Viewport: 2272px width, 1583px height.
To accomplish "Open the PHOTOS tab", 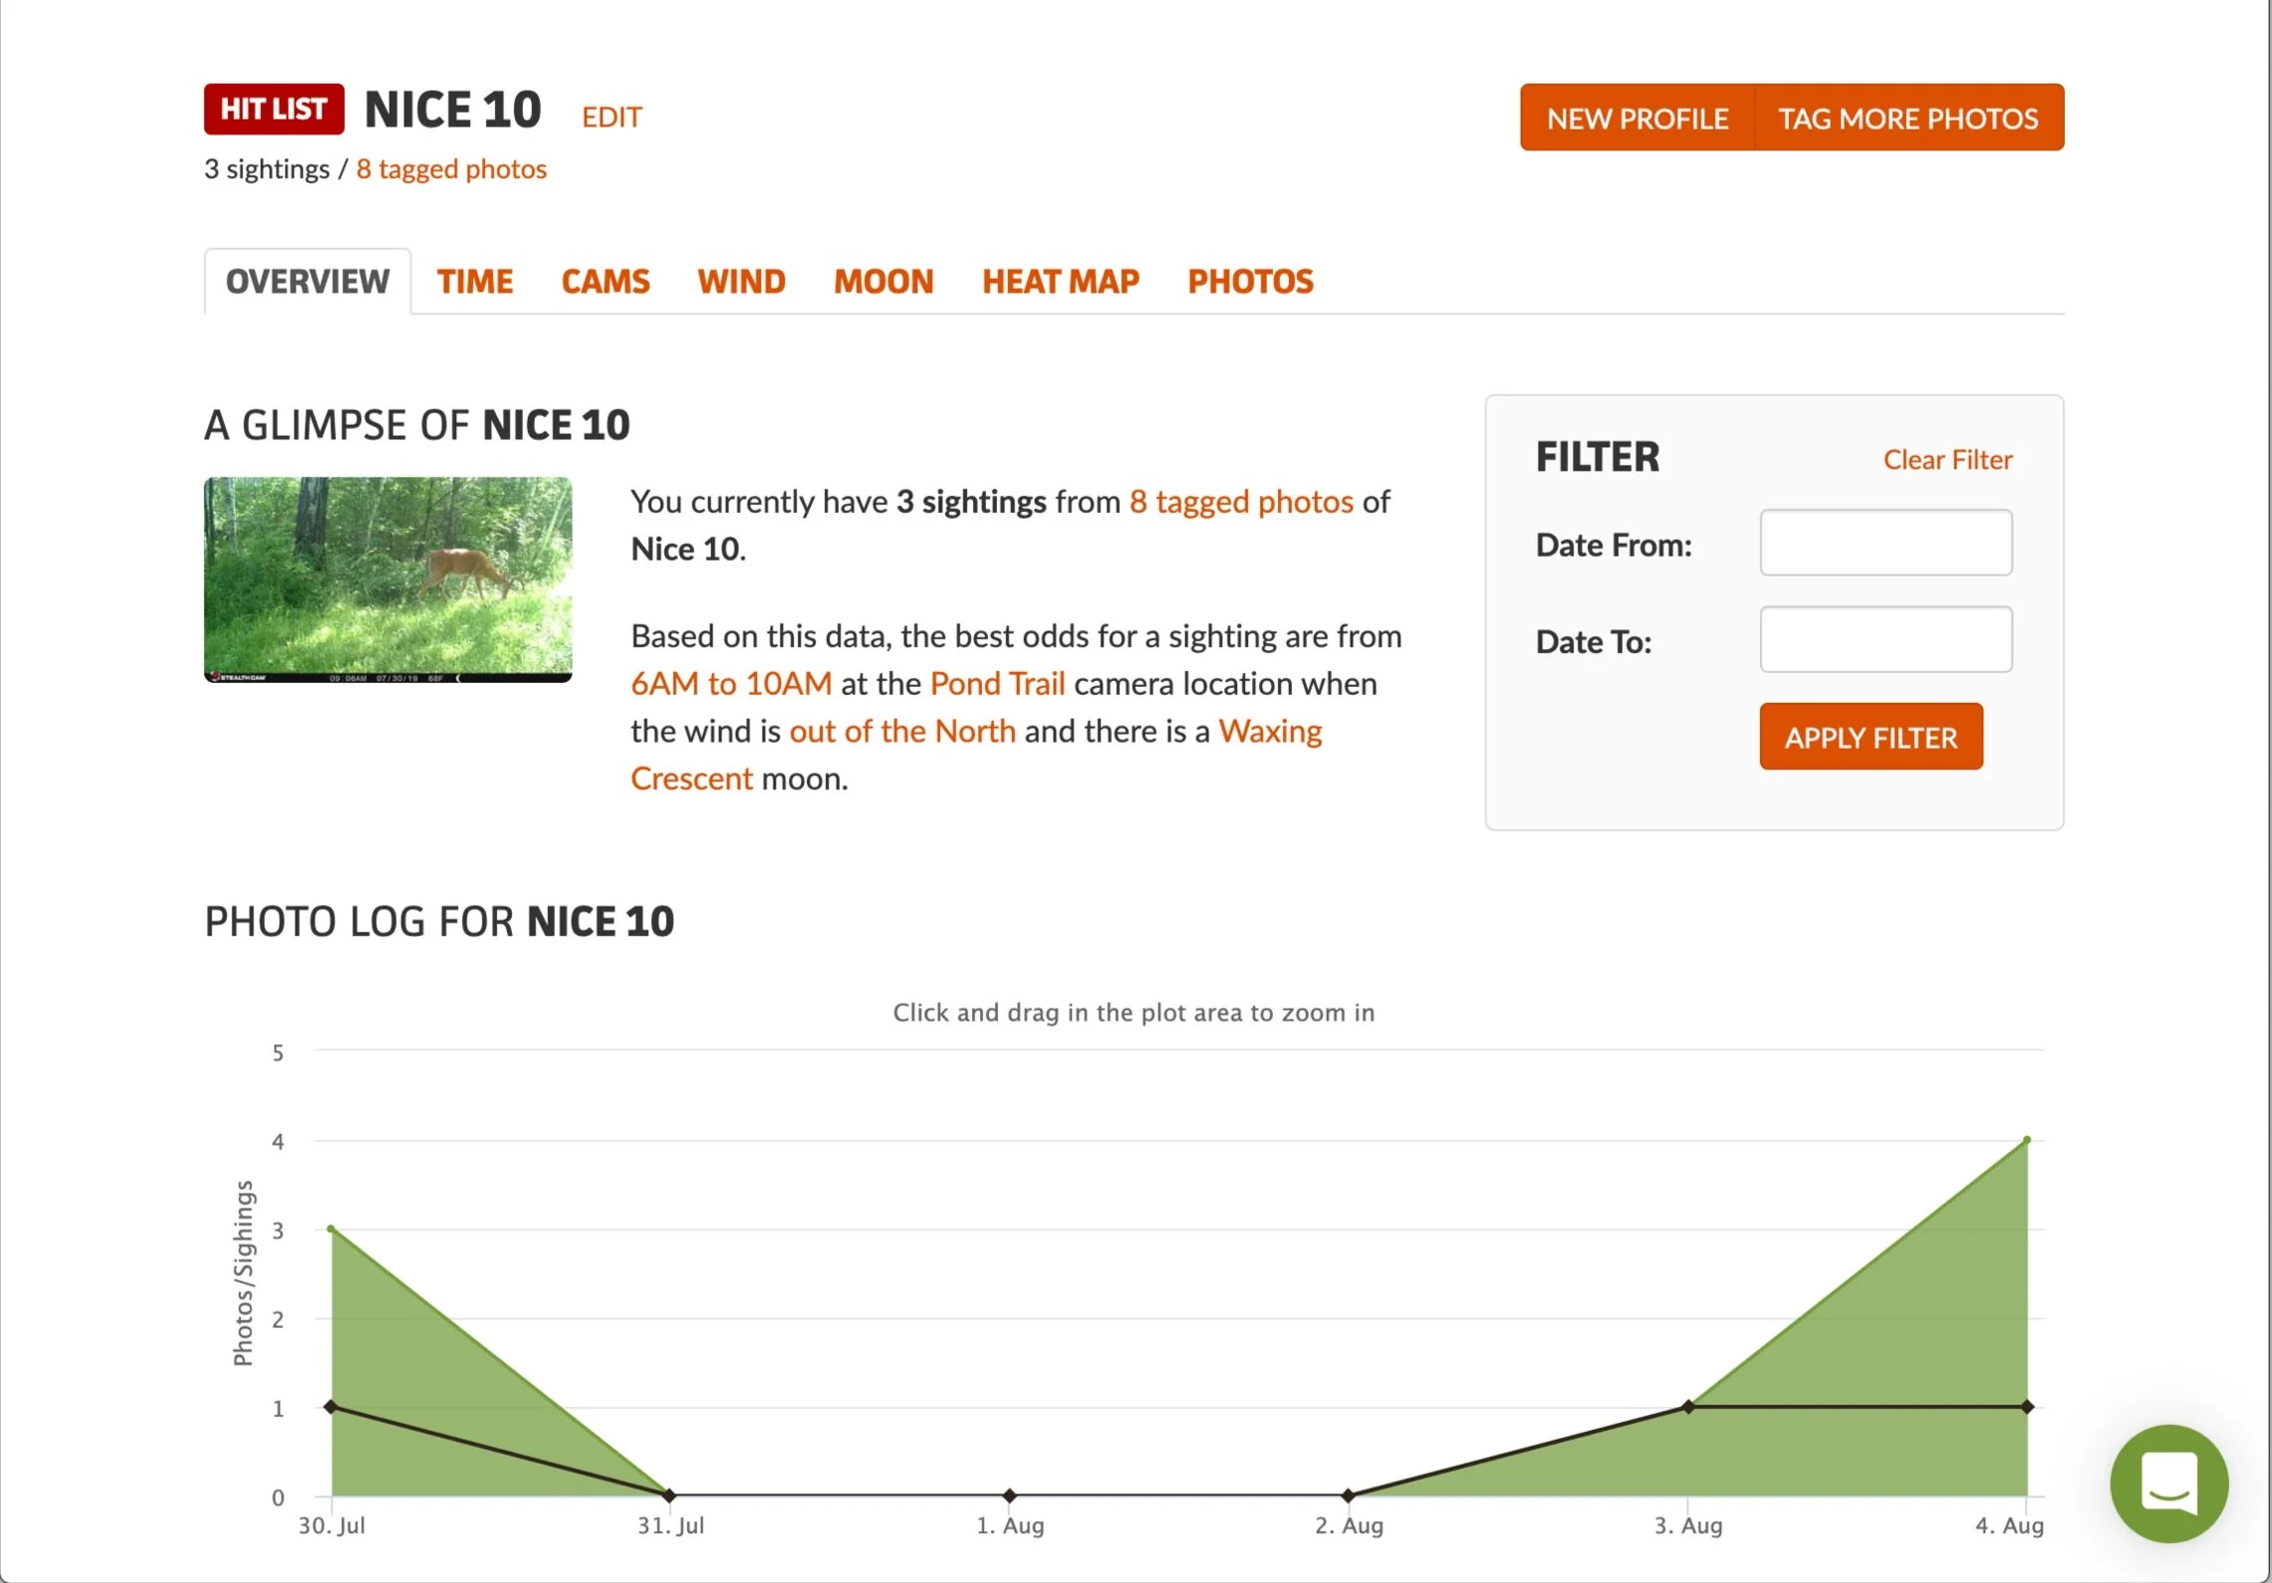I will coord(1250,282).
